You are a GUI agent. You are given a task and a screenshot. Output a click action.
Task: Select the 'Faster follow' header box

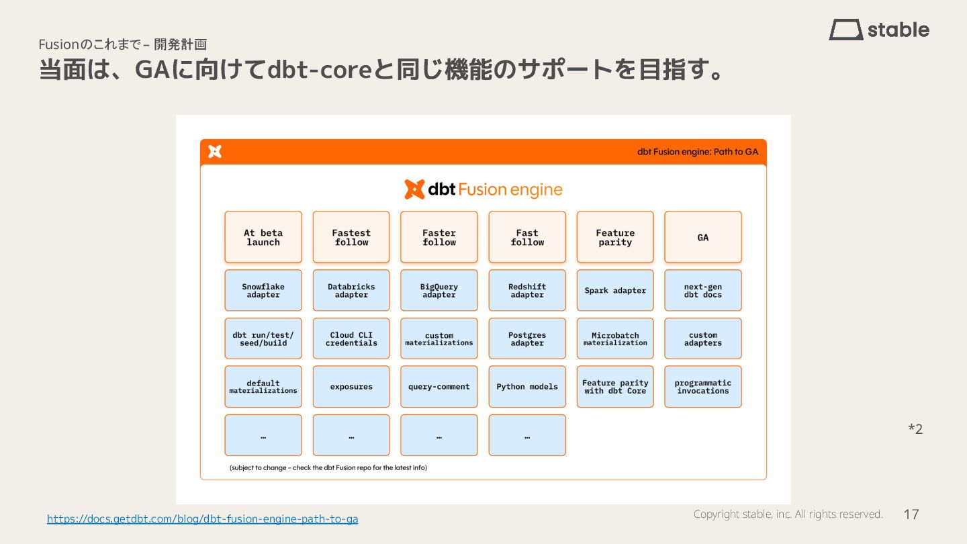point(439,237)
